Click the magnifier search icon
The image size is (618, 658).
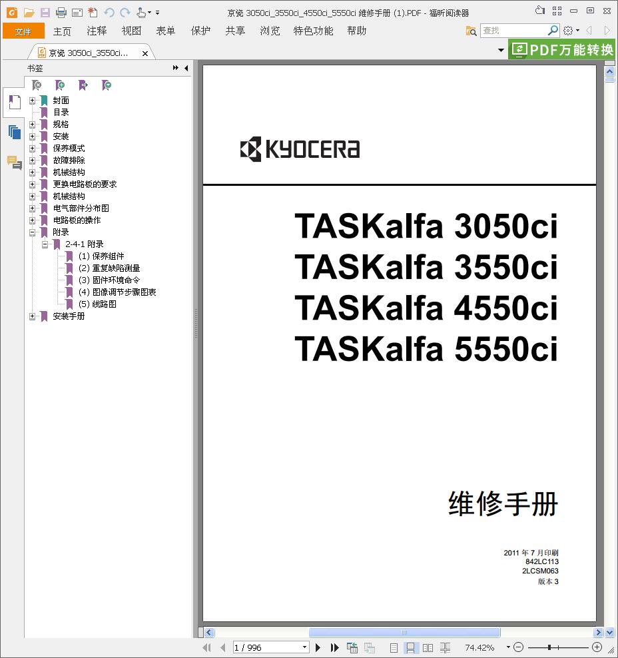click(553, 30)
